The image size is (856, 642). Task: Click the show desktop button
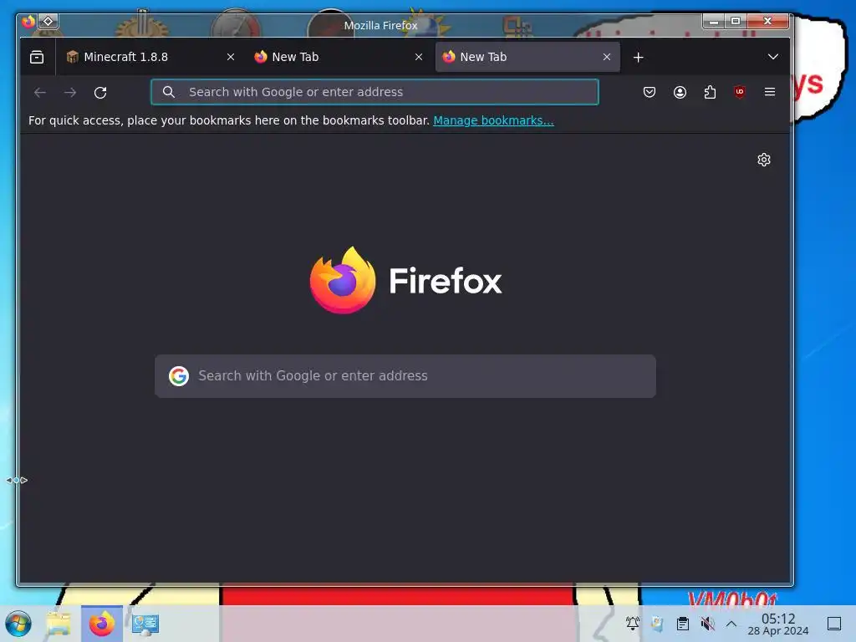point(834,624)
